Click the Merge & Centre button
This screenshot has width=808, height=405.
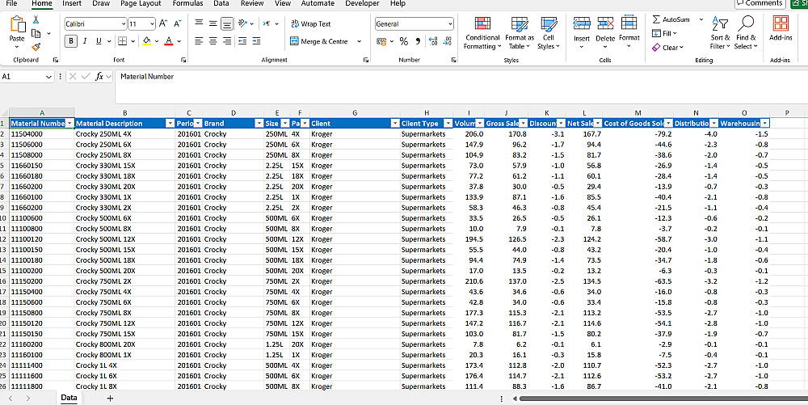tap(319, 41)
